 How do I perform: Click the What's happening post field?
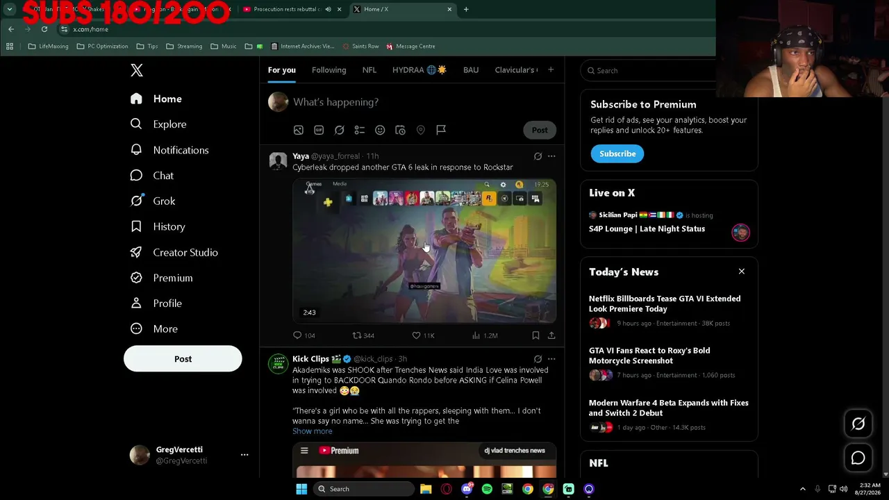pyautogui.click(x=335, y=102)
